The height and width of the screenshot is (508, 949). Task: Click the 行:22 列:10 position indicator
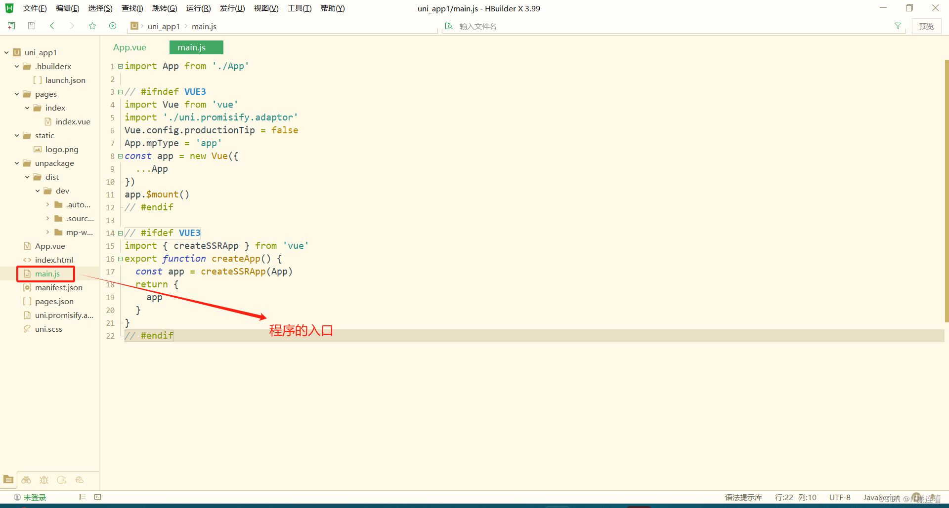795,497
